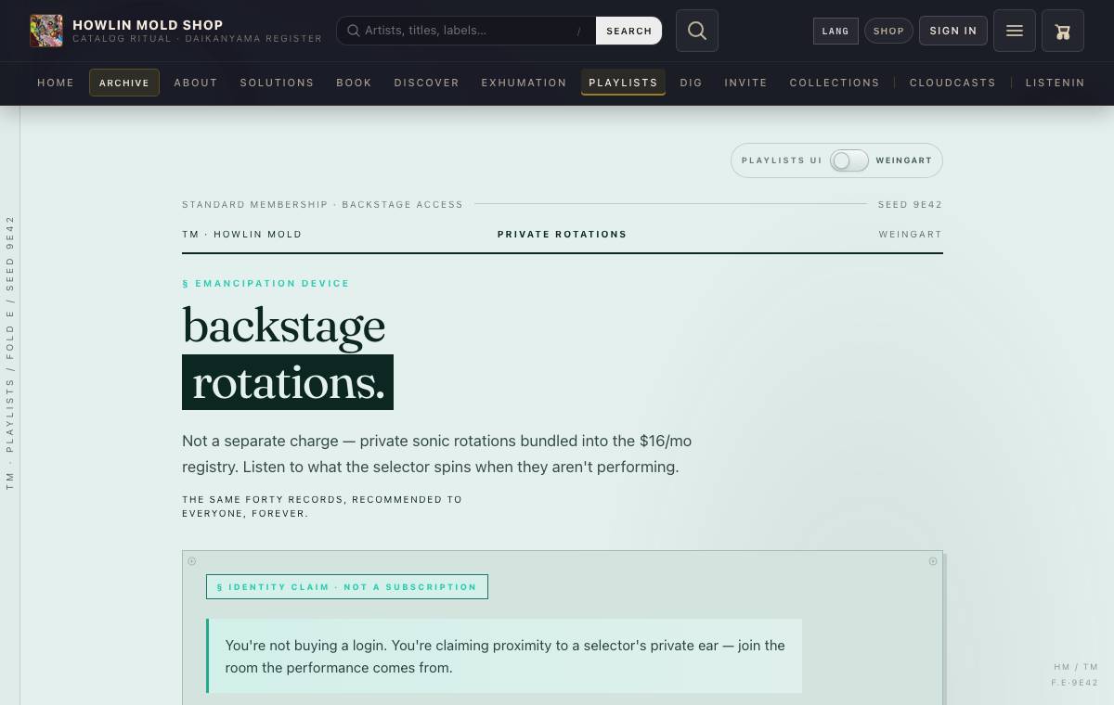This screenshot has height=705, width=1114.
Task: Click the 'backstage' headline word
Action: [284, 326]
